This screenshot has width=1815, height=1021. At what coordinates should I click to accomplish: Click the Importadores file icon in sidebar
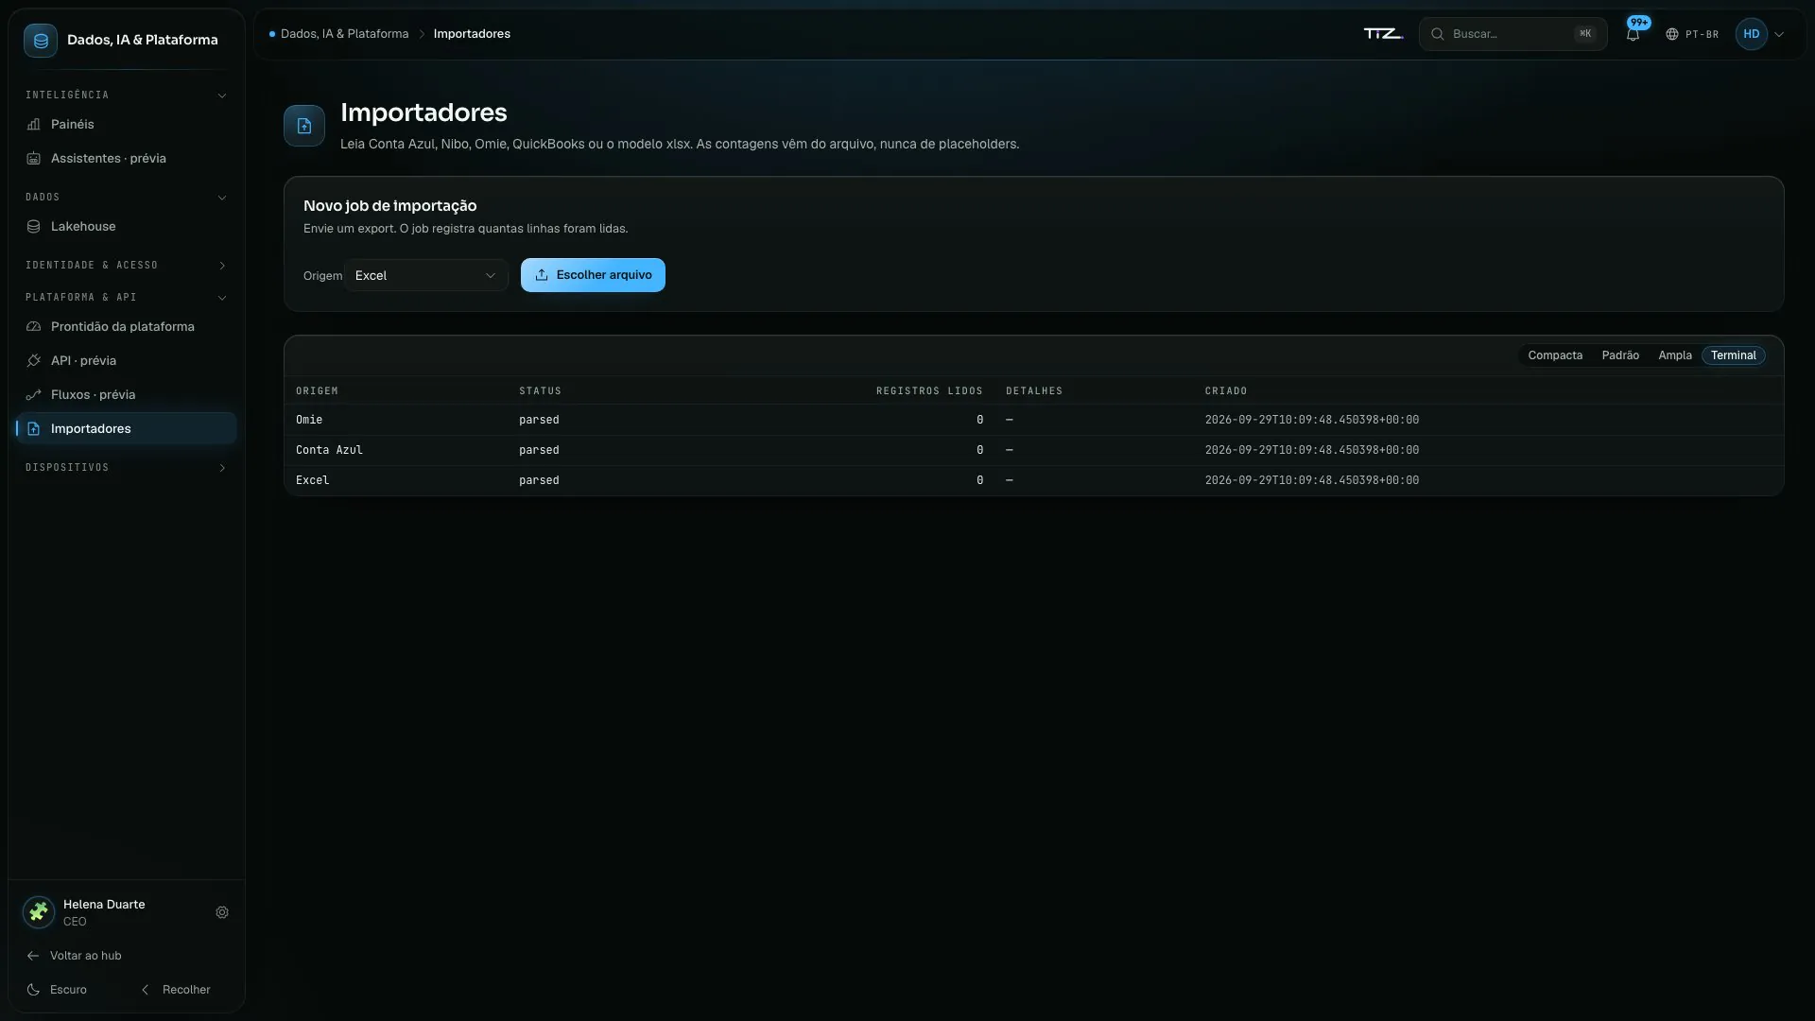tap(34, 429)
